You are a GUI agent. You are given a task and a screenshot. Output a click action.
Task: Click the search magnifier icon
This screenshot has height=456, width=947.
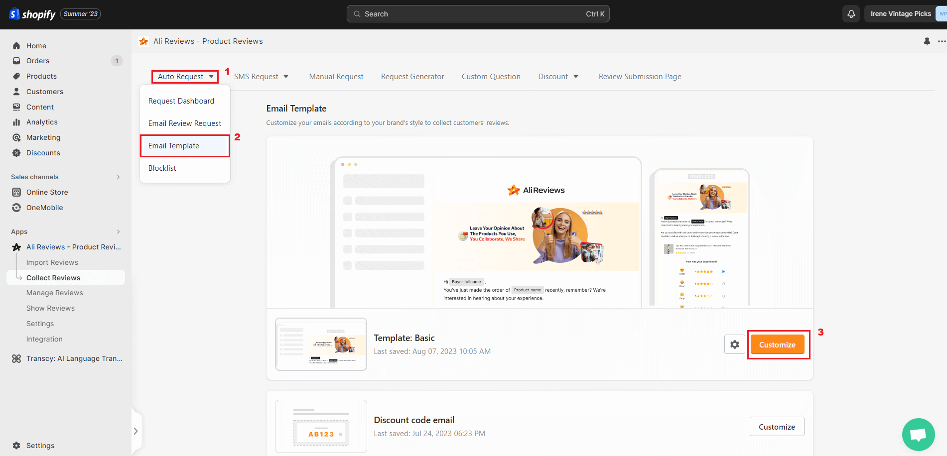(357, 14)
